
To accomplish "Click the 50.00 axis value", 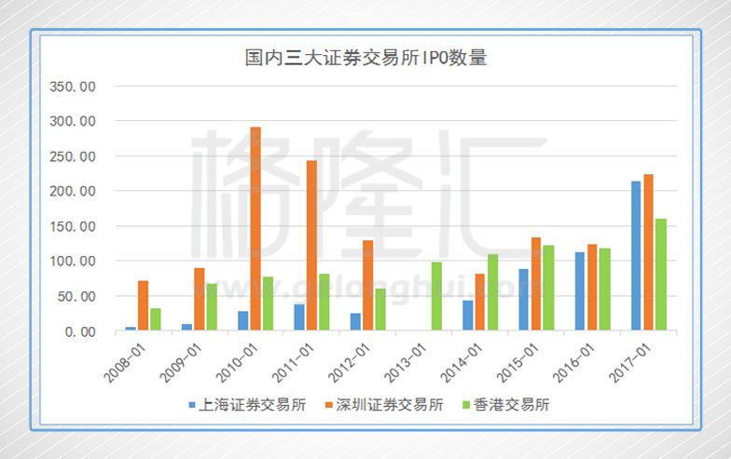I will (76, 296).
